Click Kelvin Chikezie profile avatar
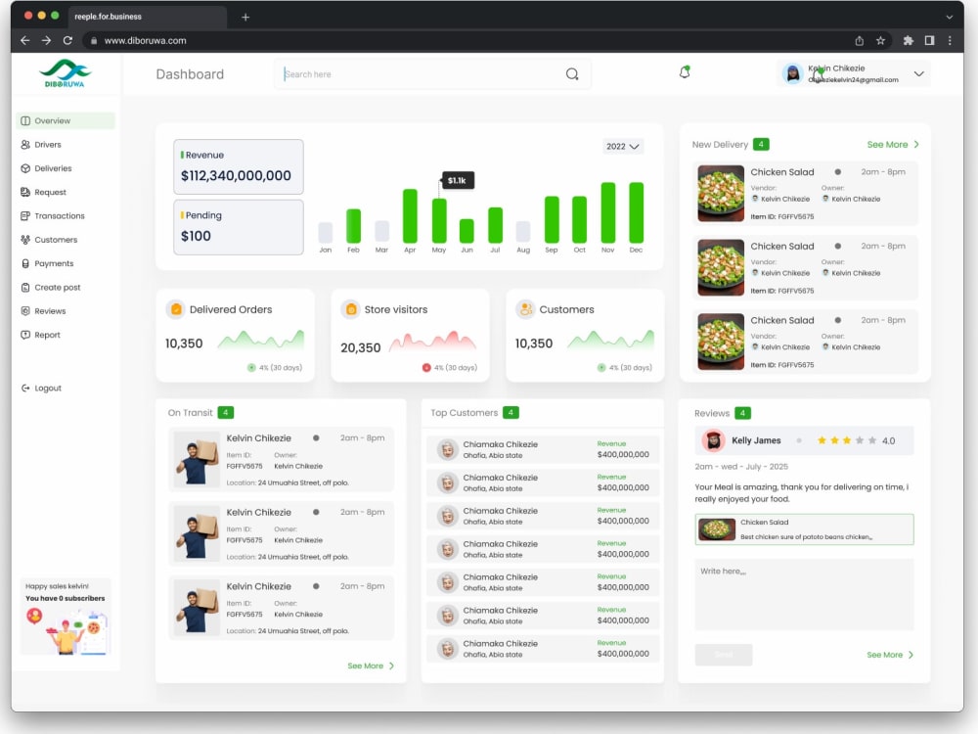Screen dimensions: 978x734 coord(793,73)
